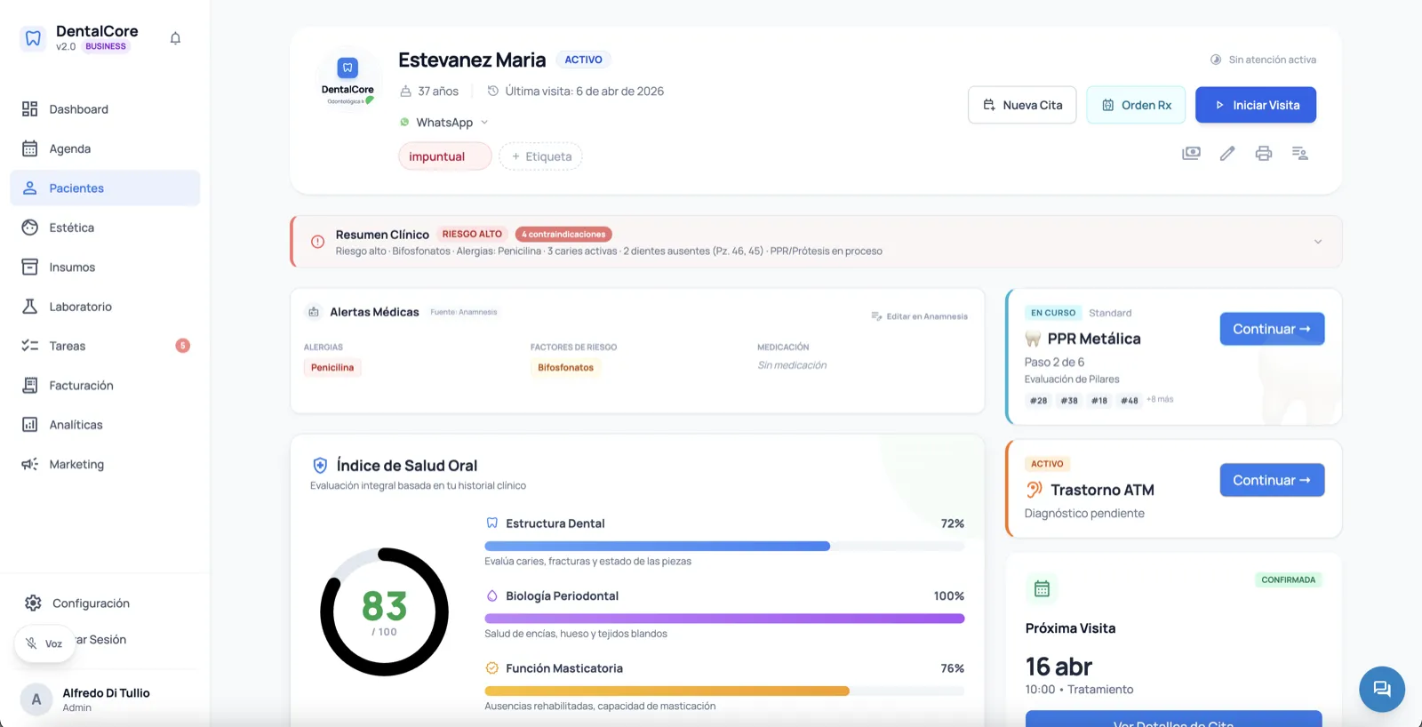Toggle the Voz microphone button
Viewport: 1422px width, 727px height.
point(44,643)
